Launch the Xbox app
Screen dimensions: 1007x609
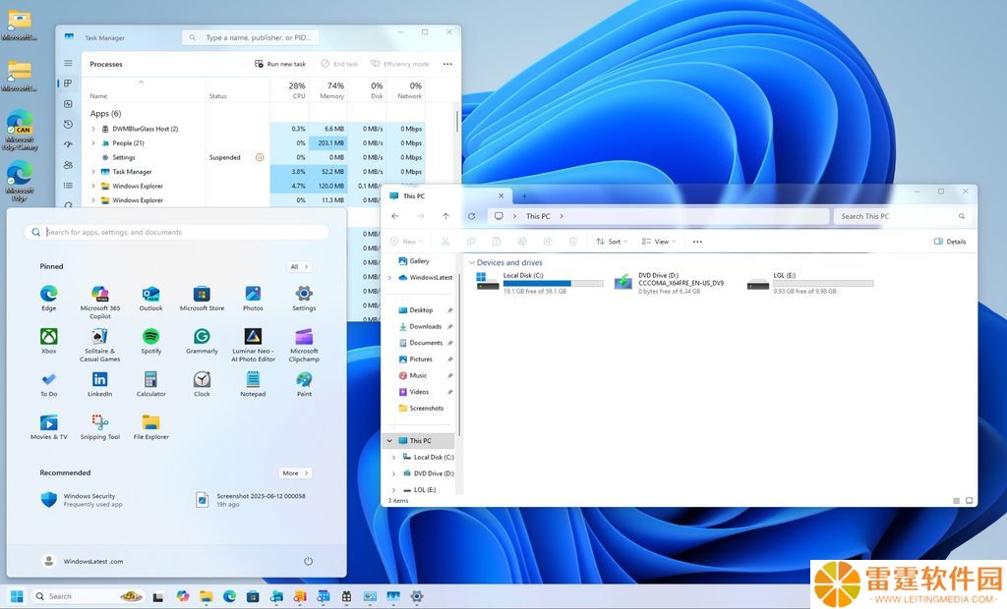pyautogui.click(x=49, y=342)
